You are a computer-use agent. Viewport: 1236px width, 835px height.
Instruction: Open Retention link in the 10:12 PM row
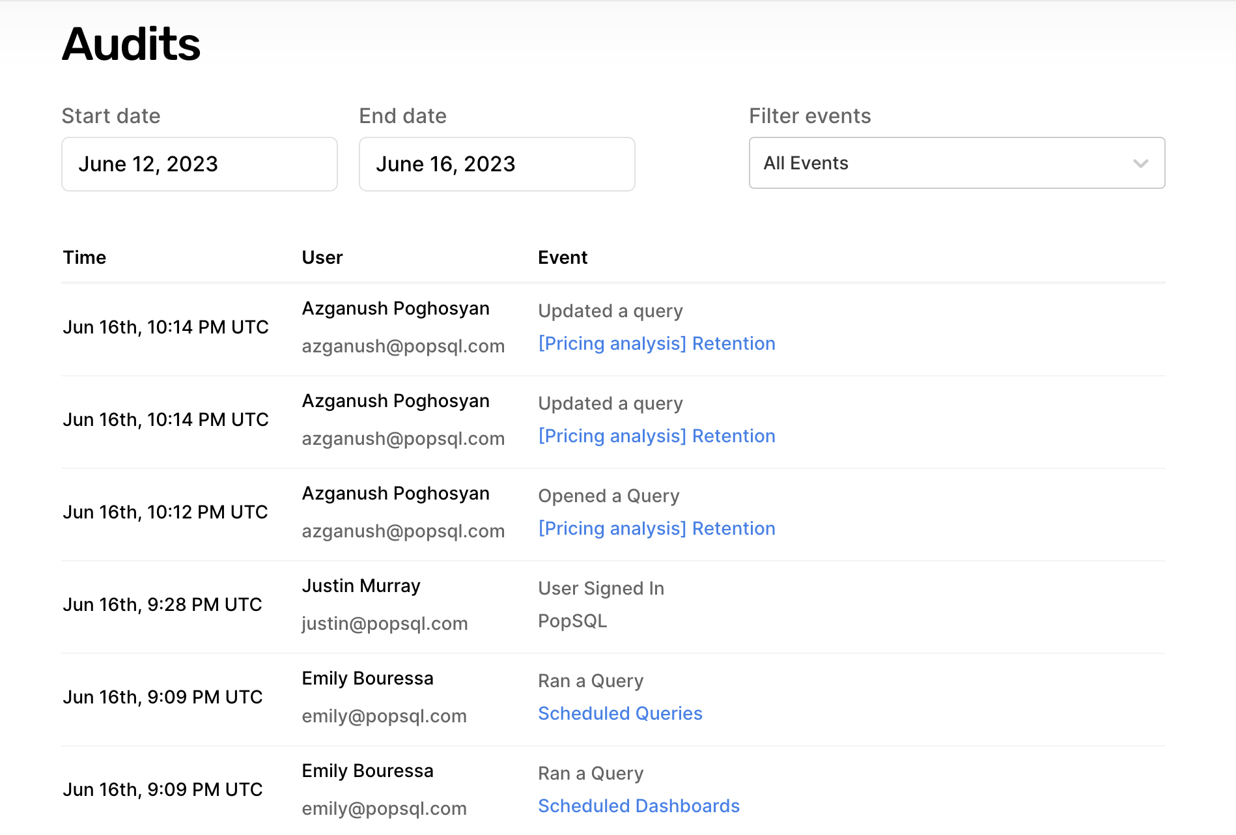click(656, 528)
